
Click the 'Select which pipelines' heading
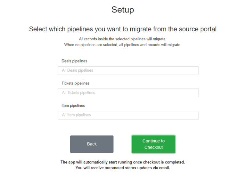coord(123,29)
